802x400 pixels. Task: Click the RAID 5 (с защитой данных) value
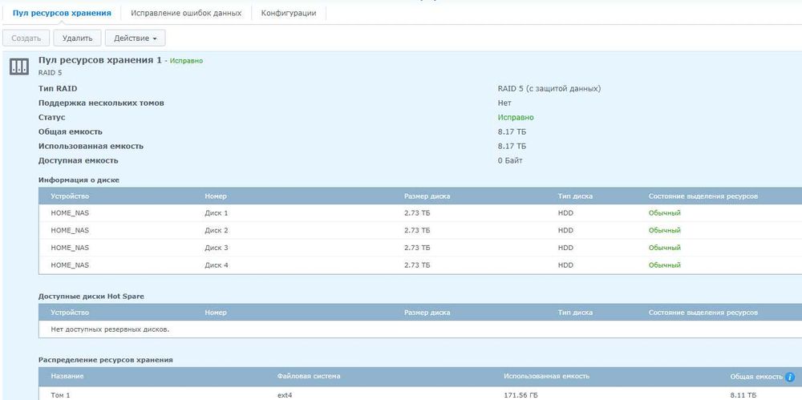tap(549, 88)
